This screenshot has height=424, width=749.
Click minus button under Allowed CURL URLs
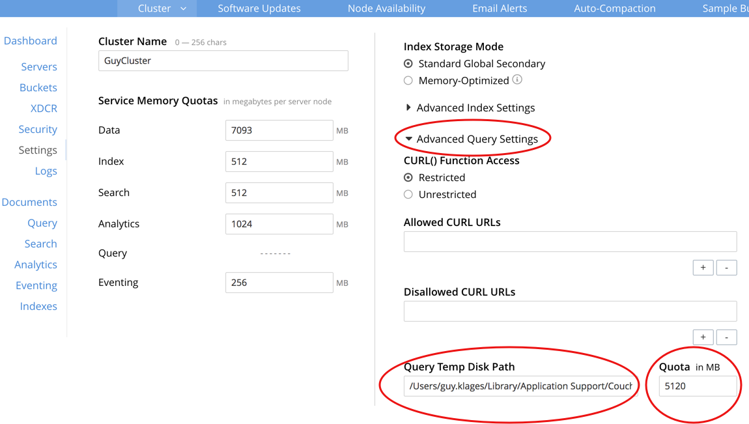click(726, 268)
